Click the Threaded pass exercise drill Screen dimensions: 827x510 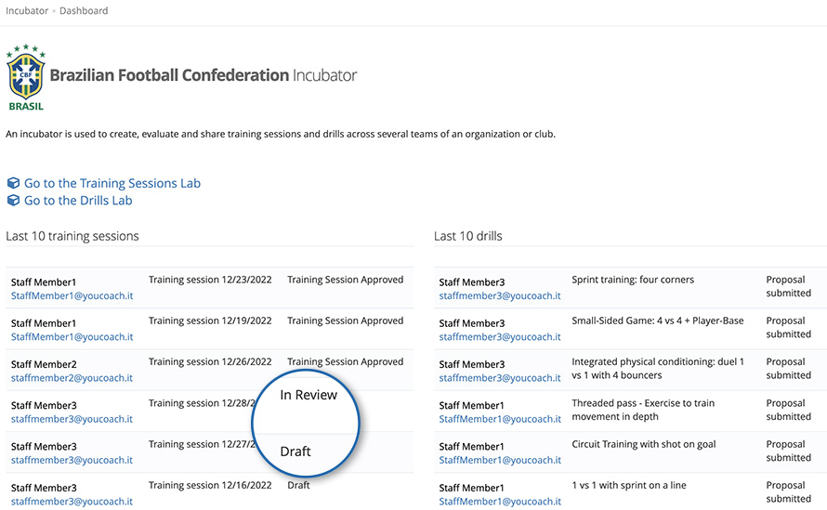643,410
